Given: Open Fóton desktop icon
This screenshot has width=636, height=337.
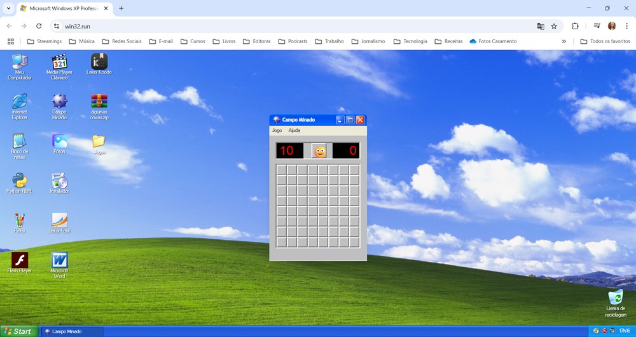Looking at the screenshot, I should [x=59, y=143].
